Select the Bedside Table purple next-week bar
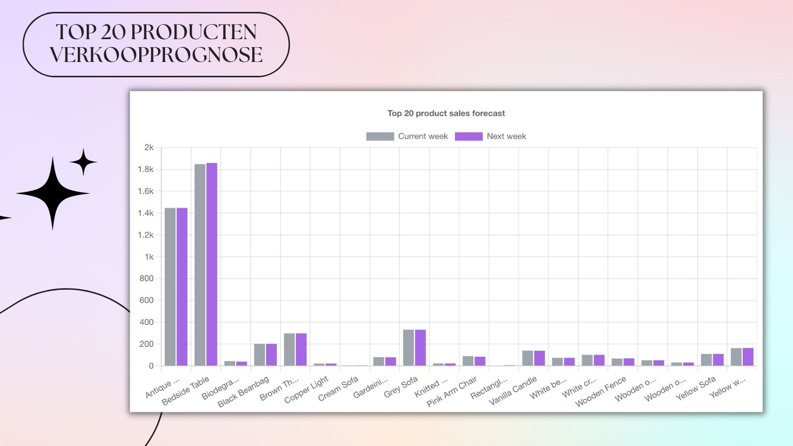The height and width of the screenshot is (446, 793). (x=212, y=264)
